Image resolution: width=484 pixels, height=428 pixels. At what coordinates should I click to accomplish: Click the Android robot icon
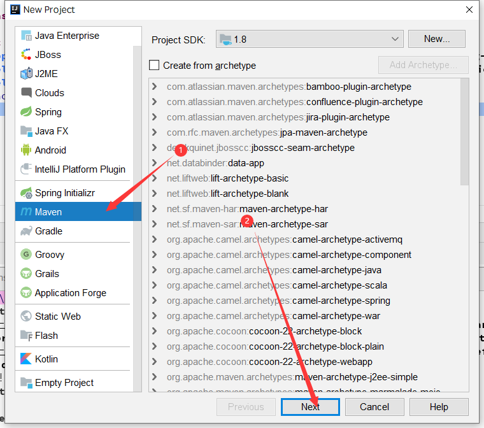pos(26,150)
